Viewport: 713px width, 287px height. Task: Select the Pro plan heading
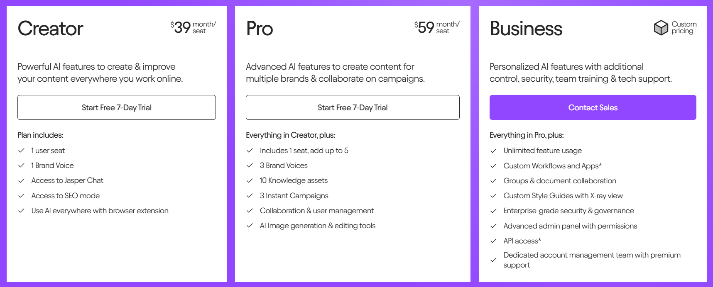[x=259, y=28]
